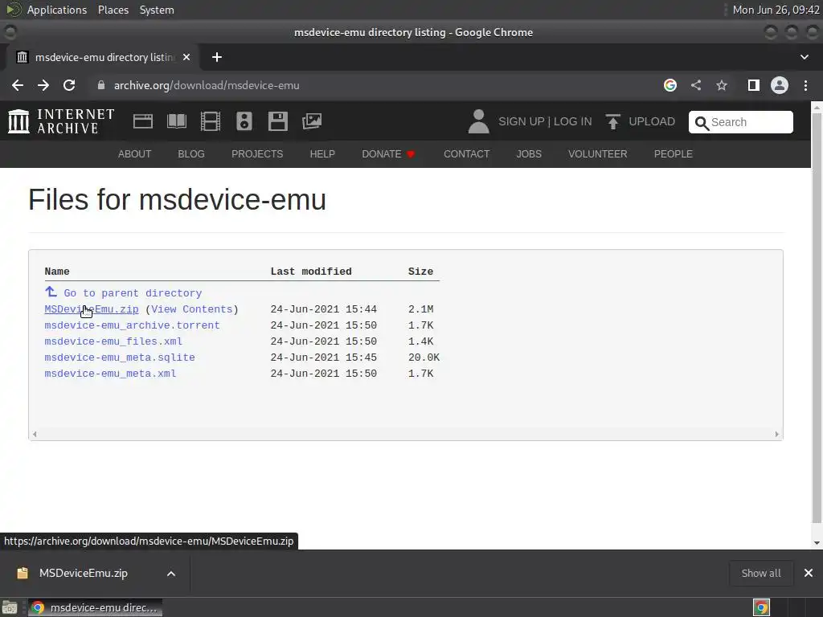Click the msdevice-emu directory listing tab
Image resolution: width=823 pixels, height=617 pixels.
(104, 57)
